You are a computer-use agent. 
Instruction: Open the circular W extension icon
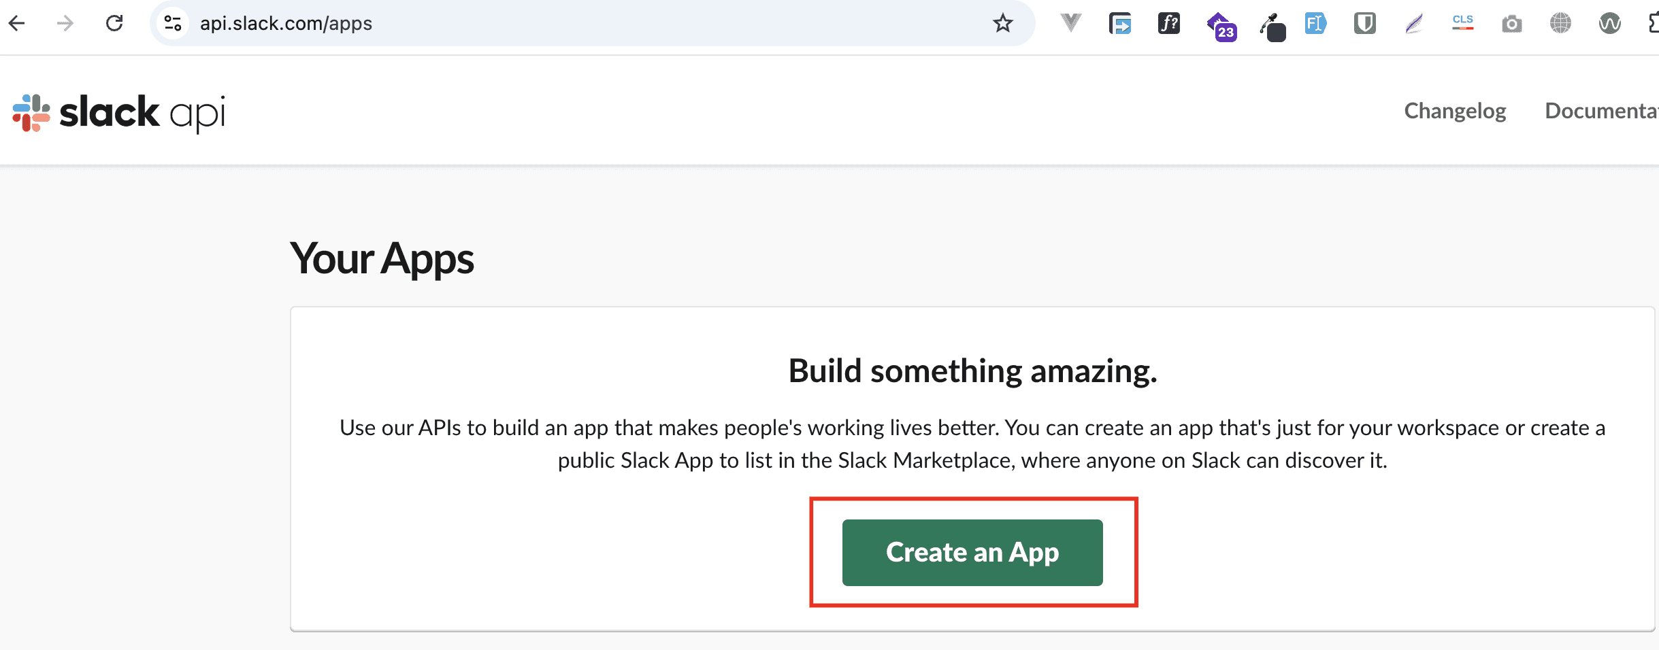click(x=1610, y=24)
